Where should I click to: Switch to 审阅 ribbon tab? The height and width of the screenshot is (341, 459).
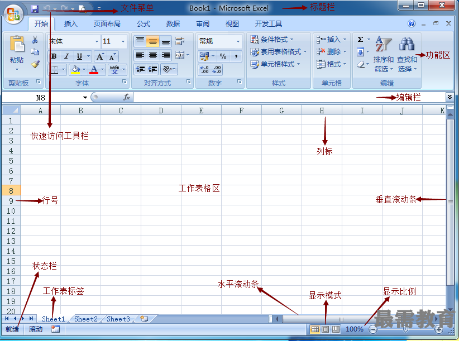click(x=203, y=23)
